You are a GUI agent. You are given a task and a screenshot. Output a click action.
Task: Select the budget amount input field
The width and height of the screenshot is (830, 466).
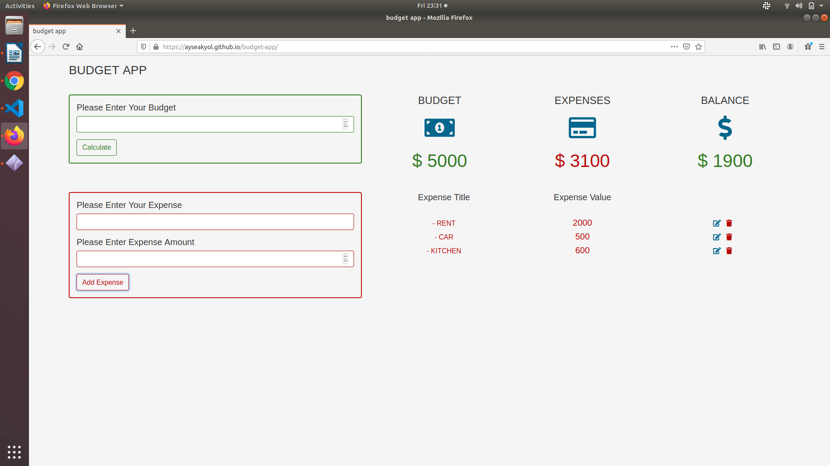click(215, 124)
